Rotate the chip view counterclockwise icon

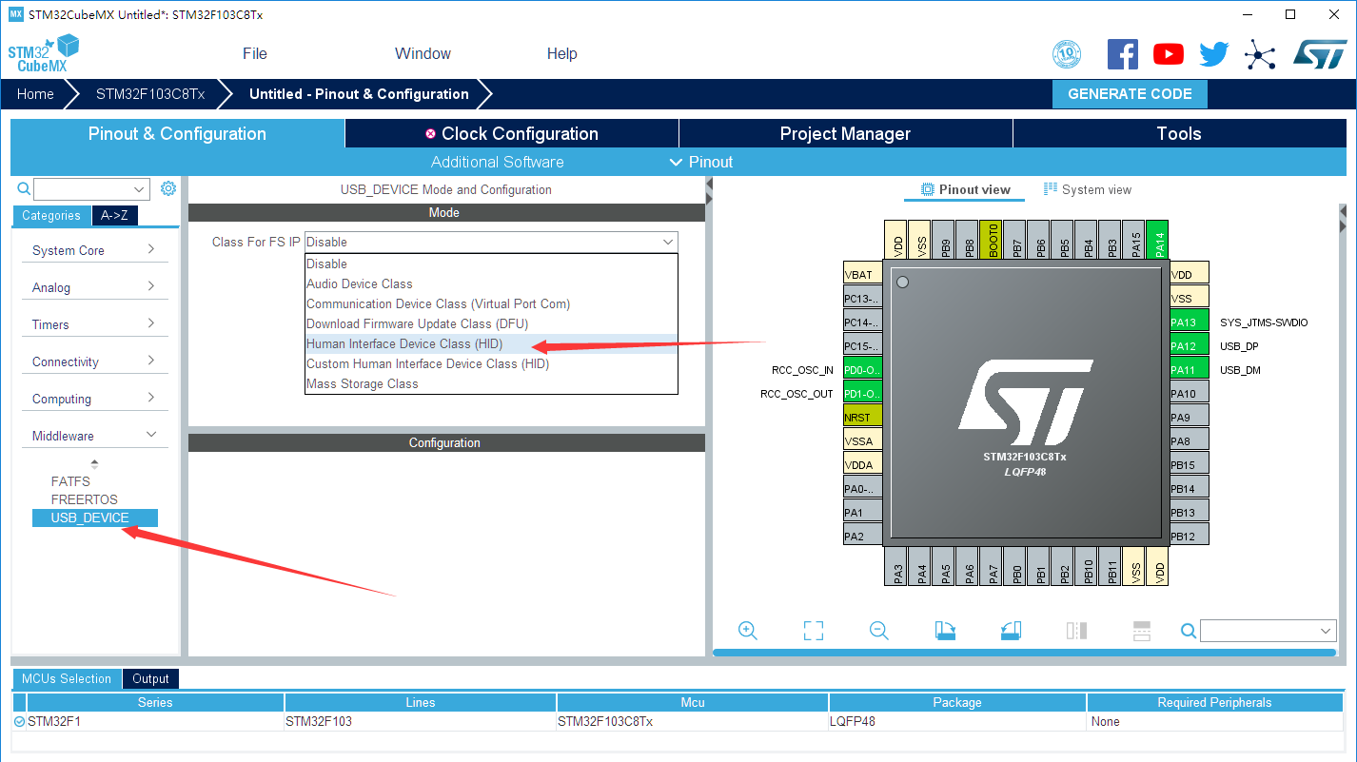coord(1011,631)
